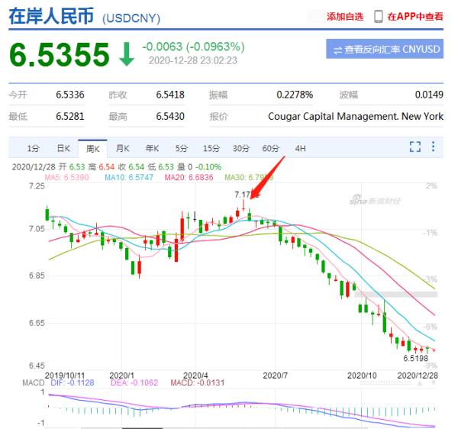Click the 2019/10/11 date label on the axis
The width and height of the screenshot is (458, 429).
click(x=65, y=376)
